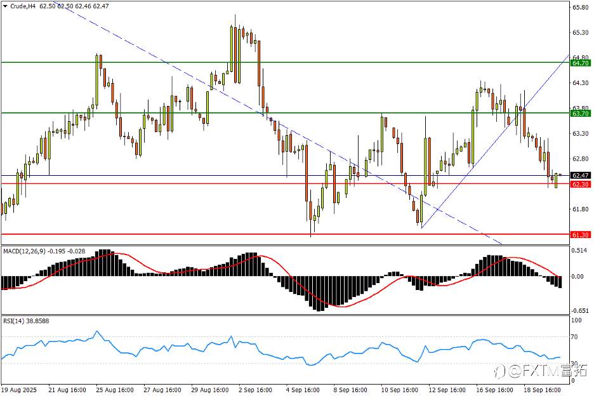Click the -0.651 value on MACD scale
Screen dimensions: 594x396
[x=580, y=311]
